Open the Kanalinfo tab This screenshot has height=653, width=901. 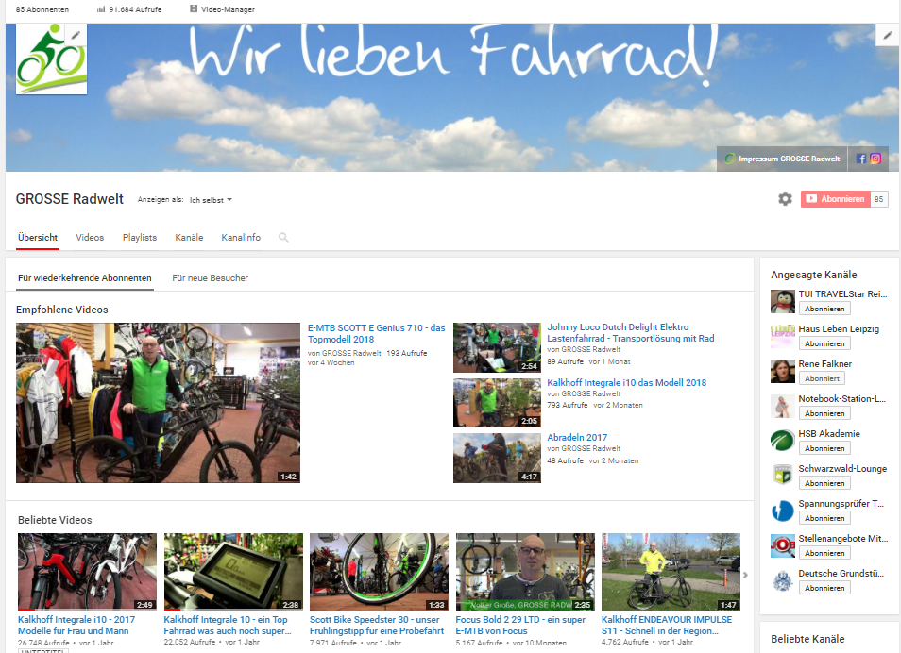[x=241, y=237]
